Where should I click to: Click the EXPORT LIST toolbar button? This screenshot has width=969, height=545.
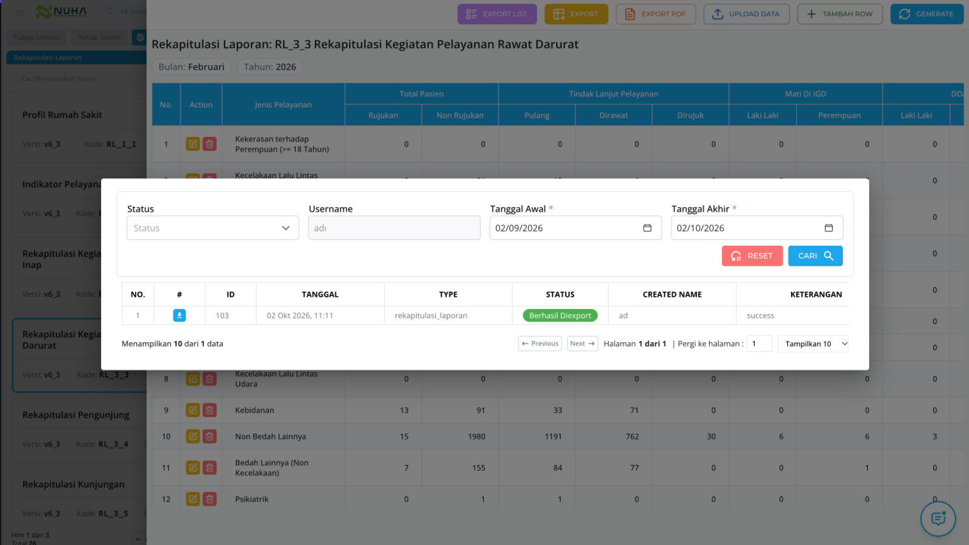click(x=497, y=14)
